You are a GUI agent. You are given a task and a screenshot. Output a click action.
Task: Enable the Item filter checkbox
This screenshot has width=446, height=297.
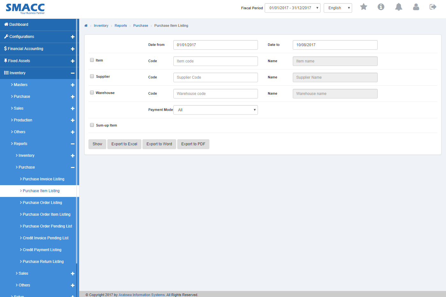[92, 60]
